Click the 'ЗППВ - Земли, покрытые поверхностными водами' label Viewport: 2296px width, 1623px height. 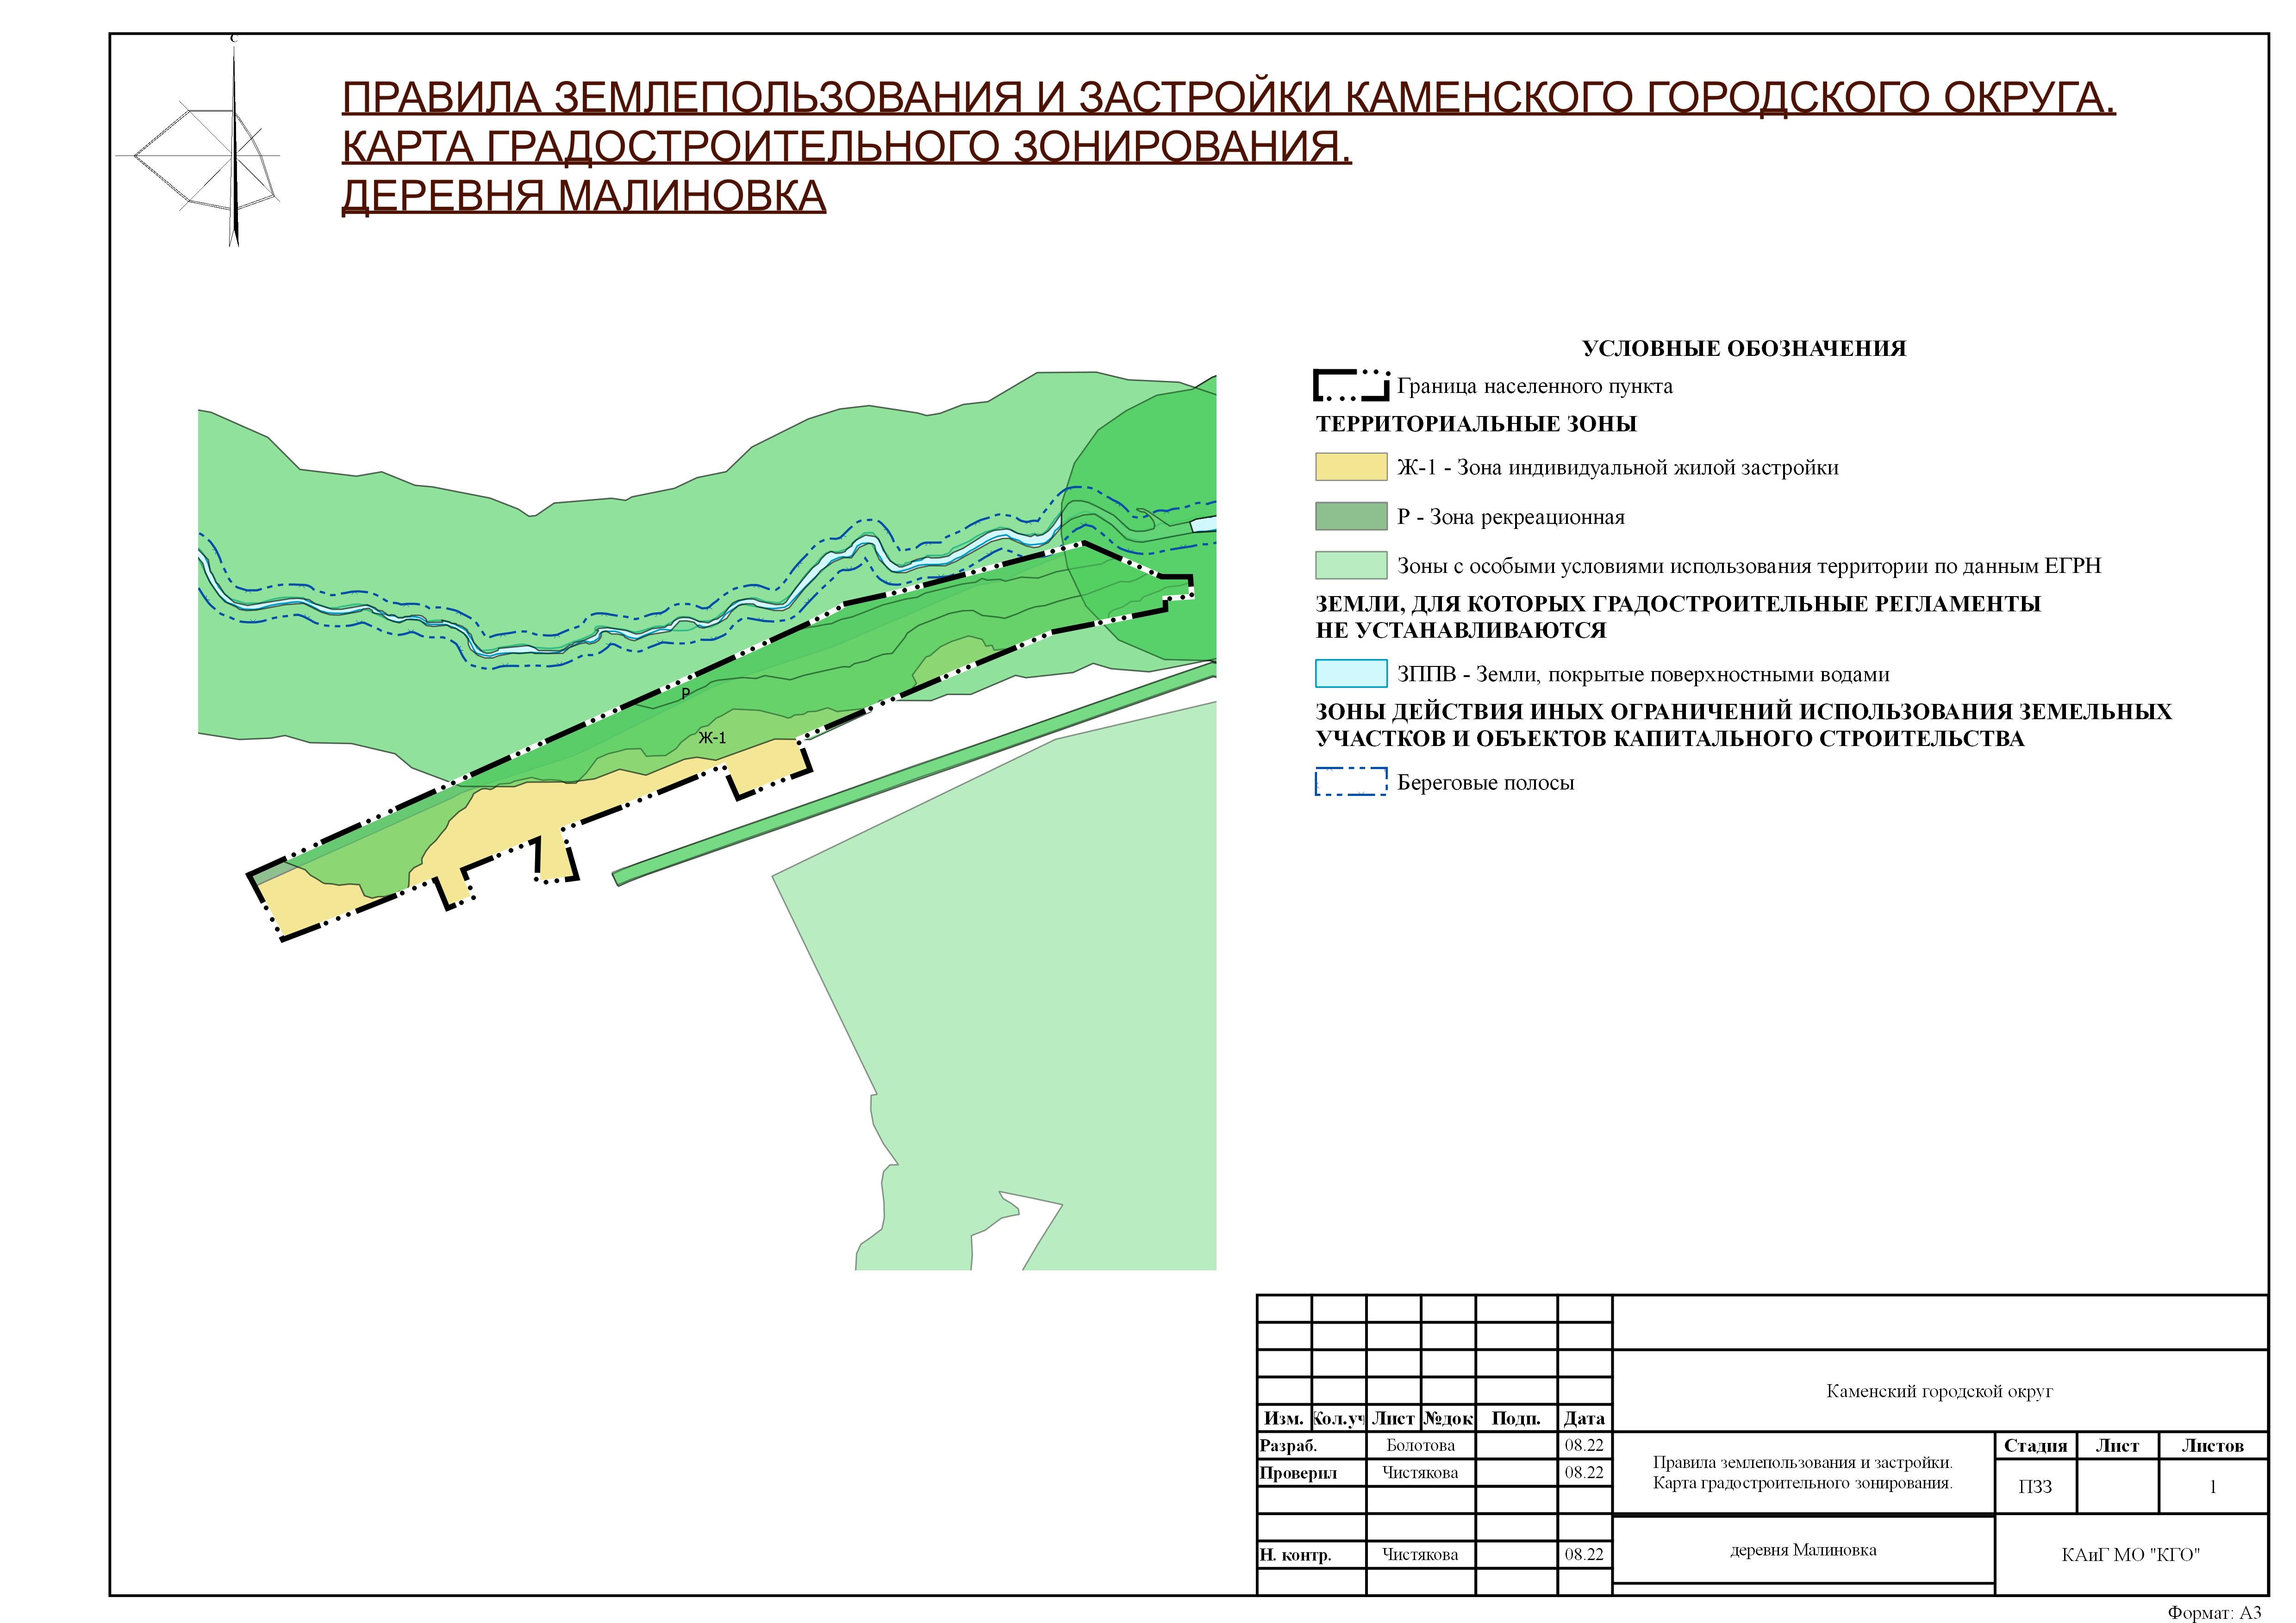tap(1644, 674)
